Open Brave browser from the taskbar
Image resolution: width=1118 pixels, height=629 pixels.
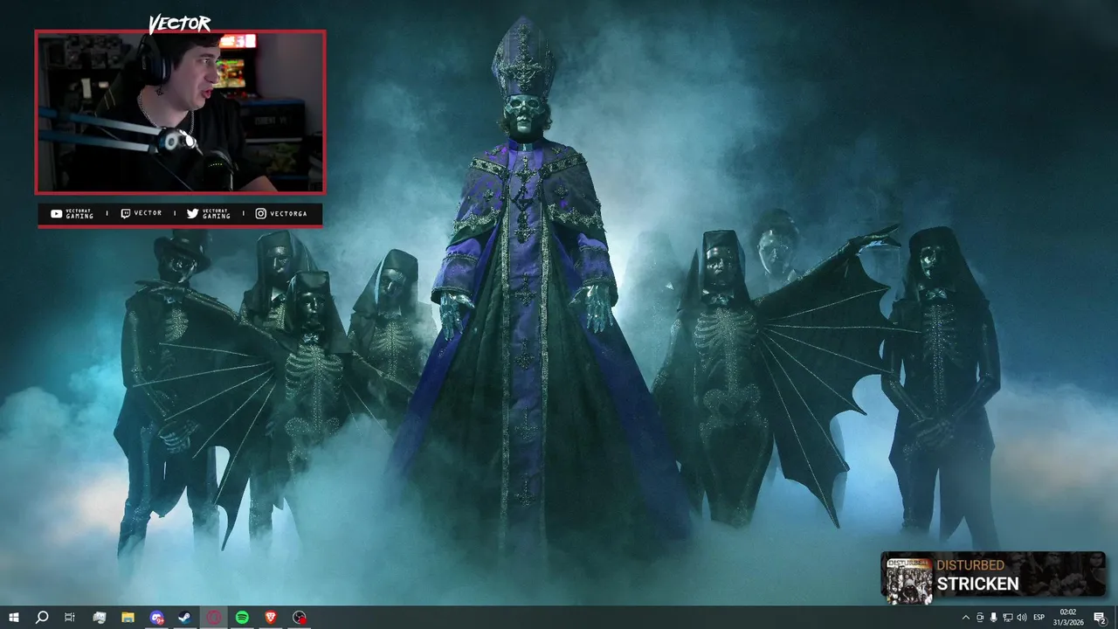coord(271,618)
